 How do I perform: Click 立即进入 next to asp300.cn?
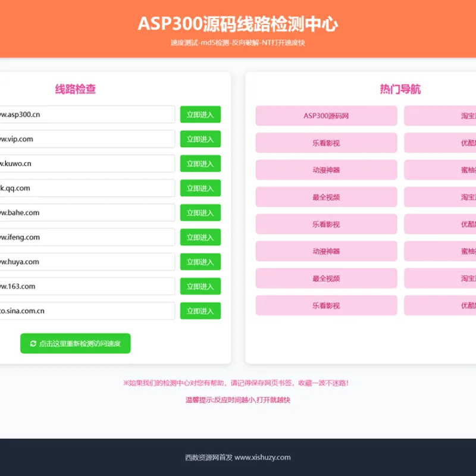pyautogui.click(x=201, y=114)
